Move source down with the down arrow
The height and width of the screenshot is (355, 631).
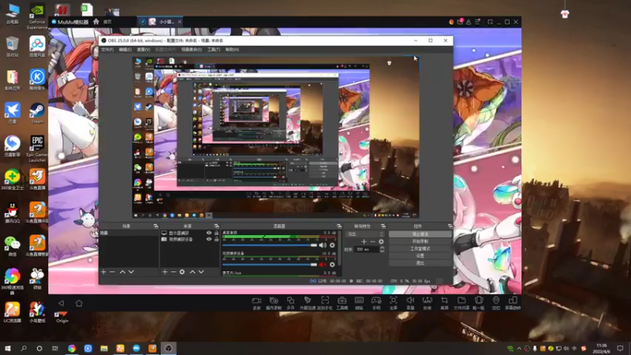pyautogui.click(x=201, y=272)
